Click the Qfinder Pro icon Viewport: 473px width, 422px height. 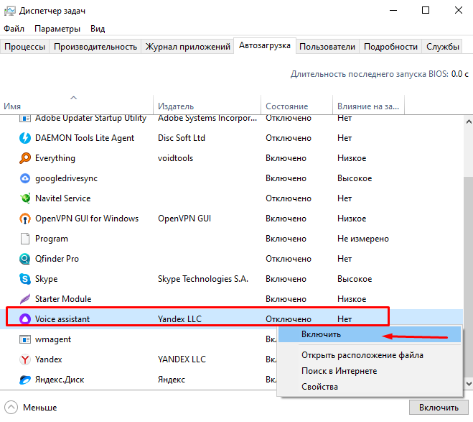24,259
